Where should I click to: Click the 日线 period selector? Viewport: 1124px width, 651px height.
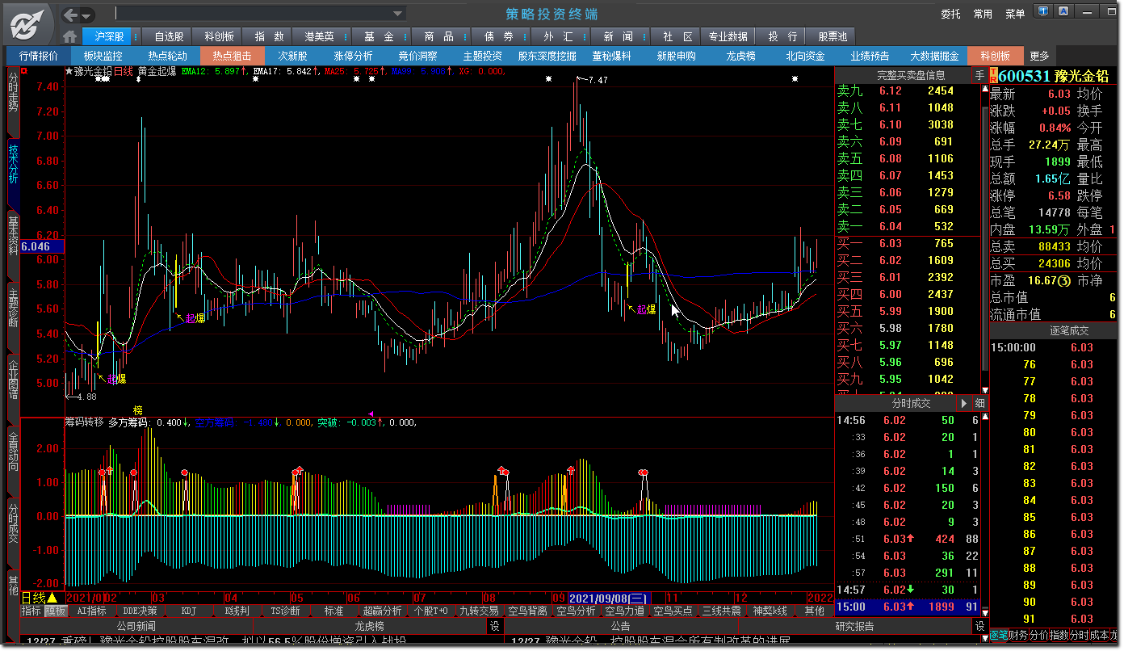click(x=33, y=598)
